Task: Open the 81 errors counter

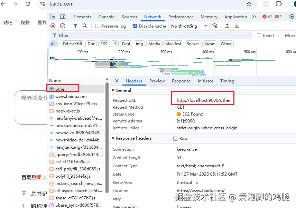Action: 267,17
